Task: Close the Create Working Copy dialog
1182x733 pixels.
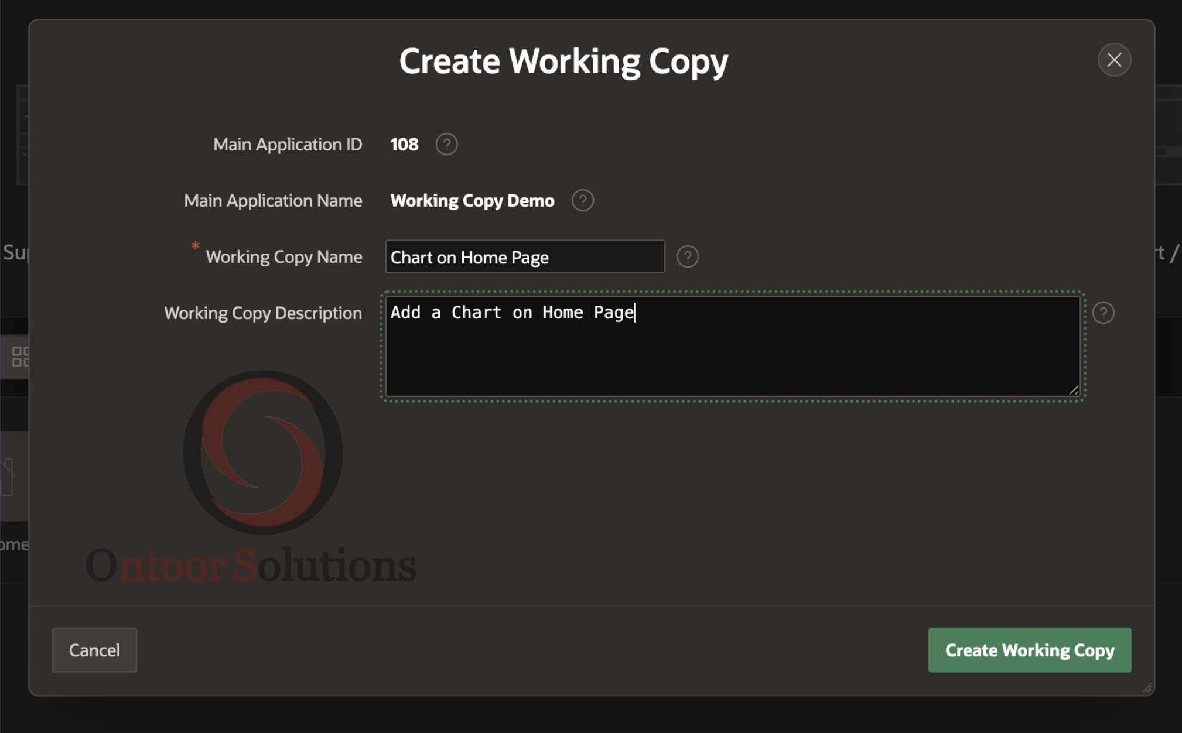Action: [x=1114, y=60]
